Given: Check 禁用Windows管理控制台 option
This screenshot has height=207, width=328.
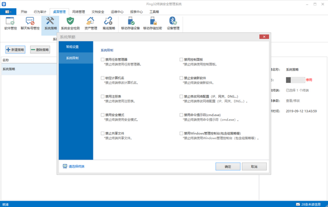Looking at the screenshot, I should click(x=181, y=133).
